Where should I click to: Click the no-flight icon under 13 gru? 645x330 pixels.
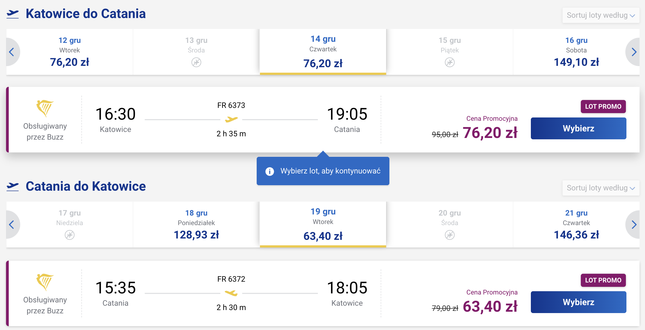(x=196, y=62)
